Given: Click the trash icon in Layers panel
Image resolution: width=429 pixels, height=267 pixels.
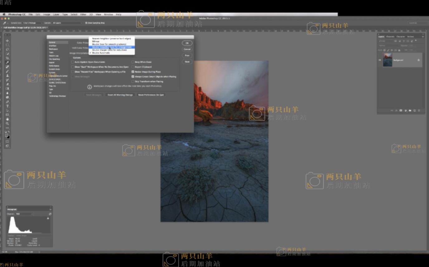Looking at the screenshot, I should (x=419, y=110).
